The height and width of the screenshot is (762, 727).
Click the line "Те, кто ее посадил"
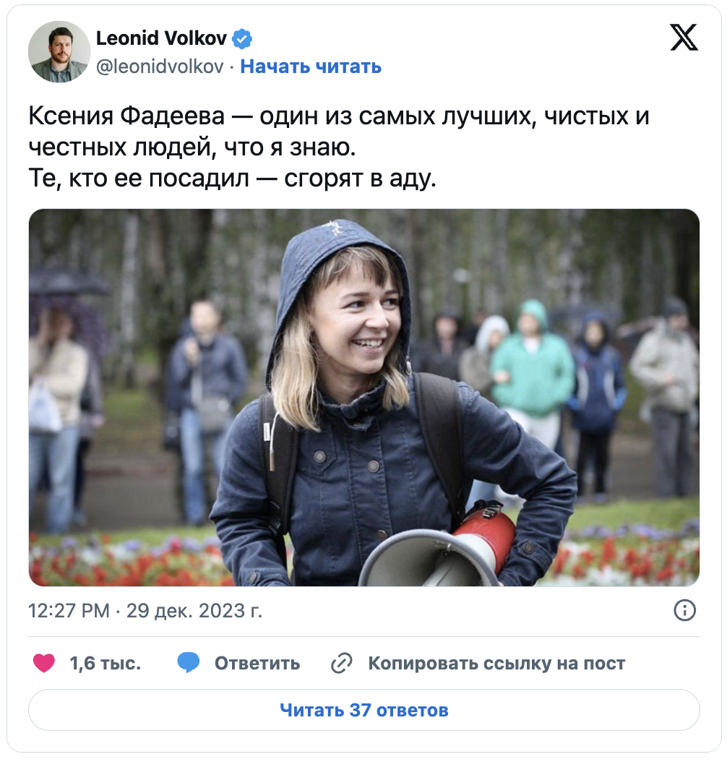click(233, 179)
